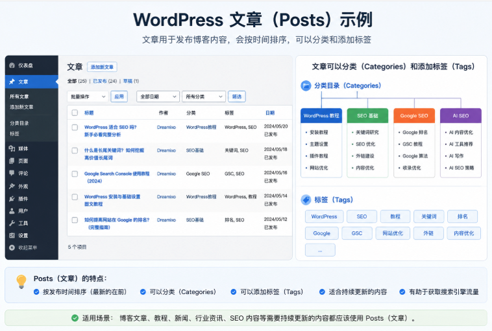The image size is (492, 331).
Task: Tick the checkbox for 'WordPress 安装与基础设置' post
Action: coord(75,197)
